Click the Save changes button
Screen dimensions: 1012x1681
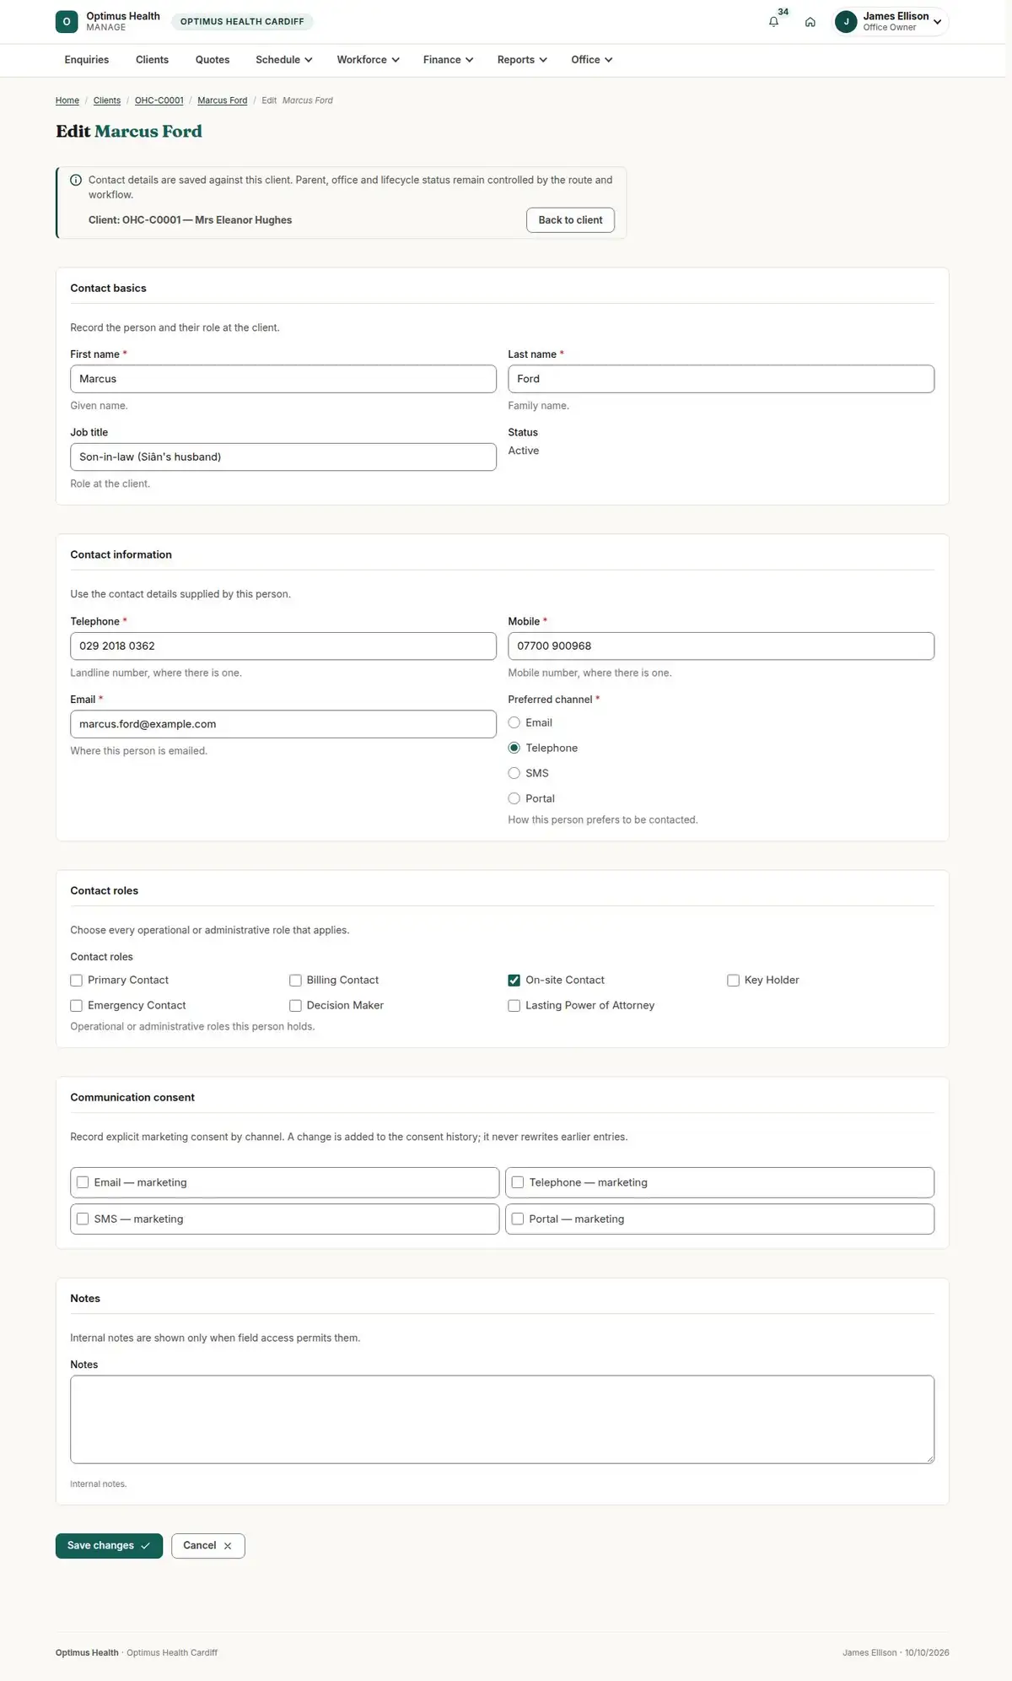109,1545
